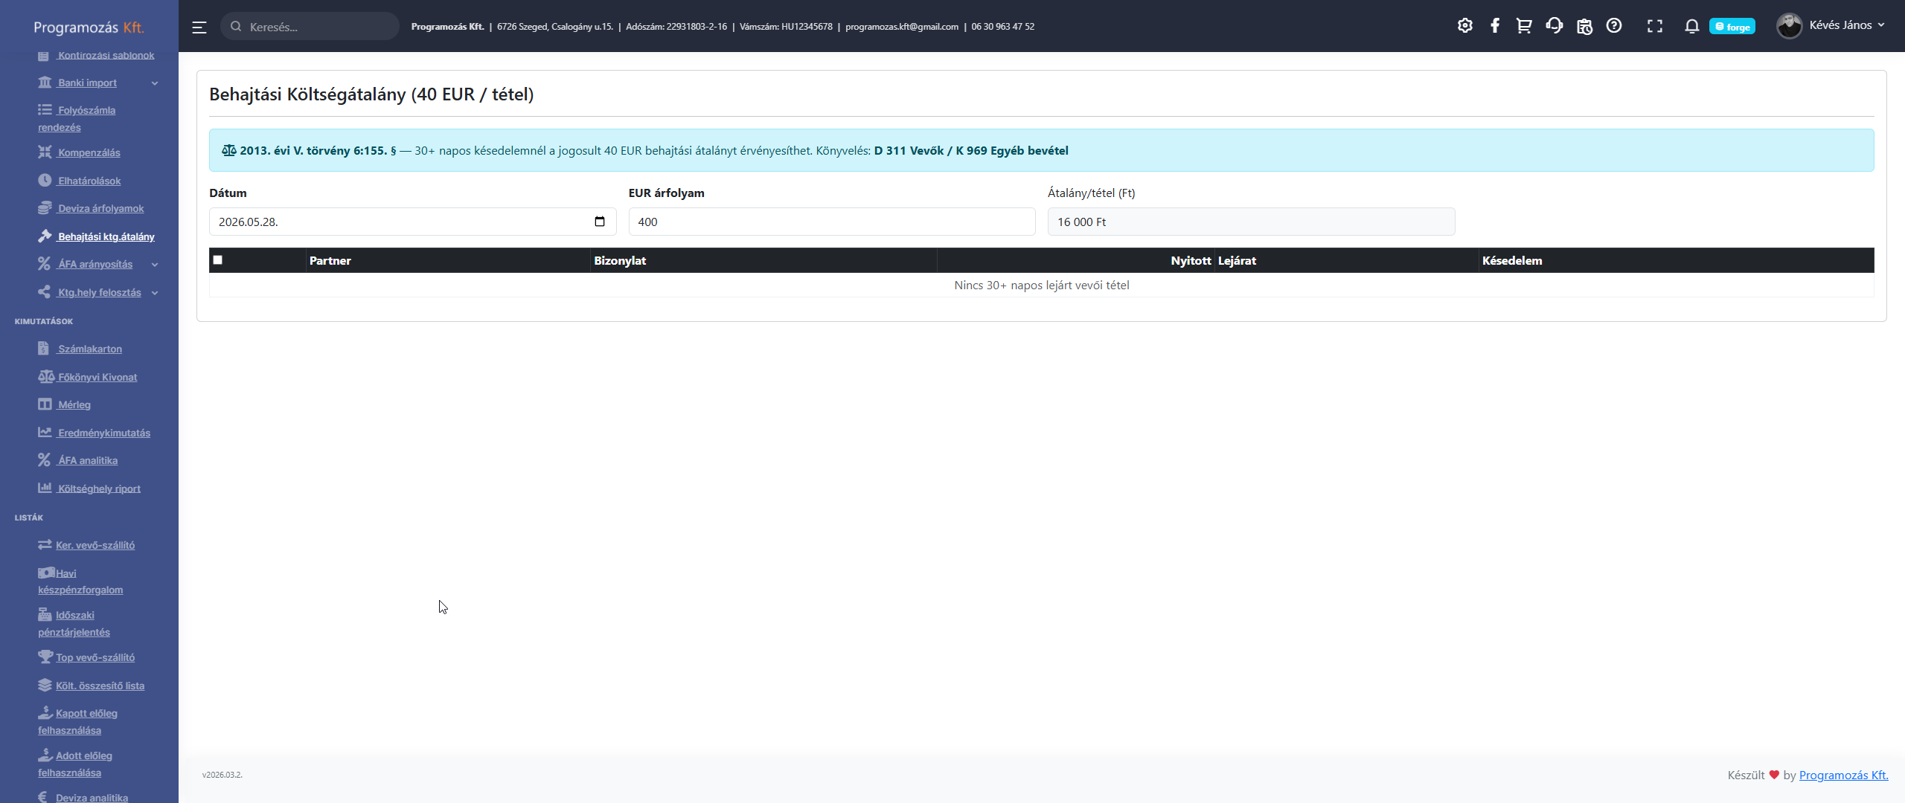Click the Keresés search field
Screen dimensions: 1905x803
310,27
